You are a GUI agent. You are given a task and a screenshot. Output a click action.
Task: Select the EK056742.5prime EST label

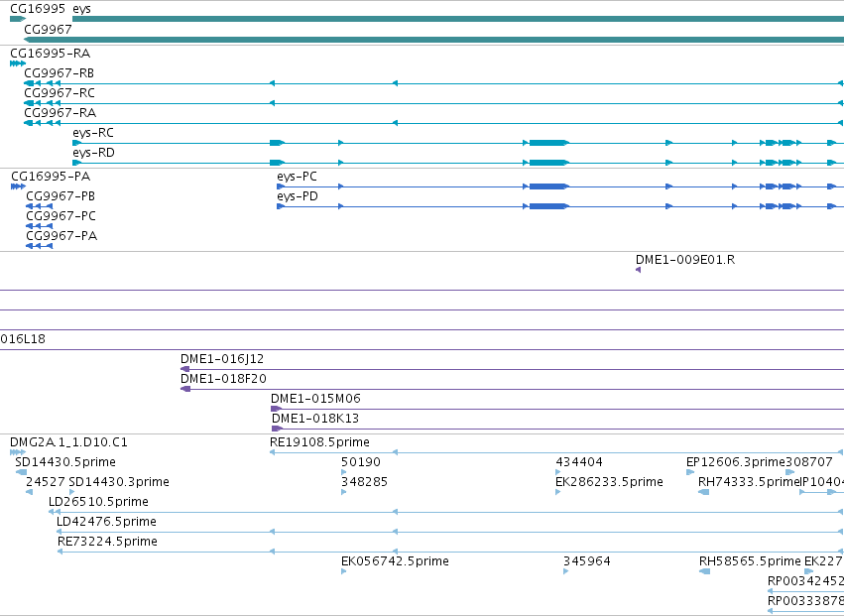[395, 562]
